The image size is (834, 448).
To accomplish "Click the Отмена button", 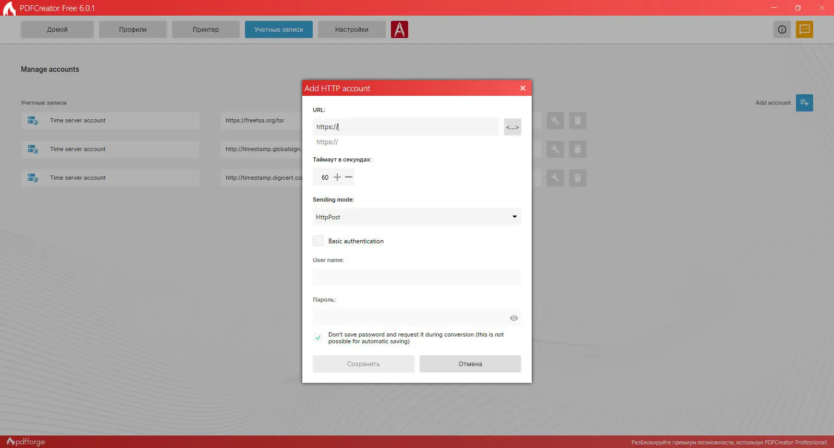I will pos(470,364).
